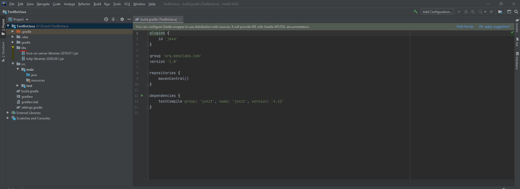Open the Tools menu

click(x=117, y=4)
